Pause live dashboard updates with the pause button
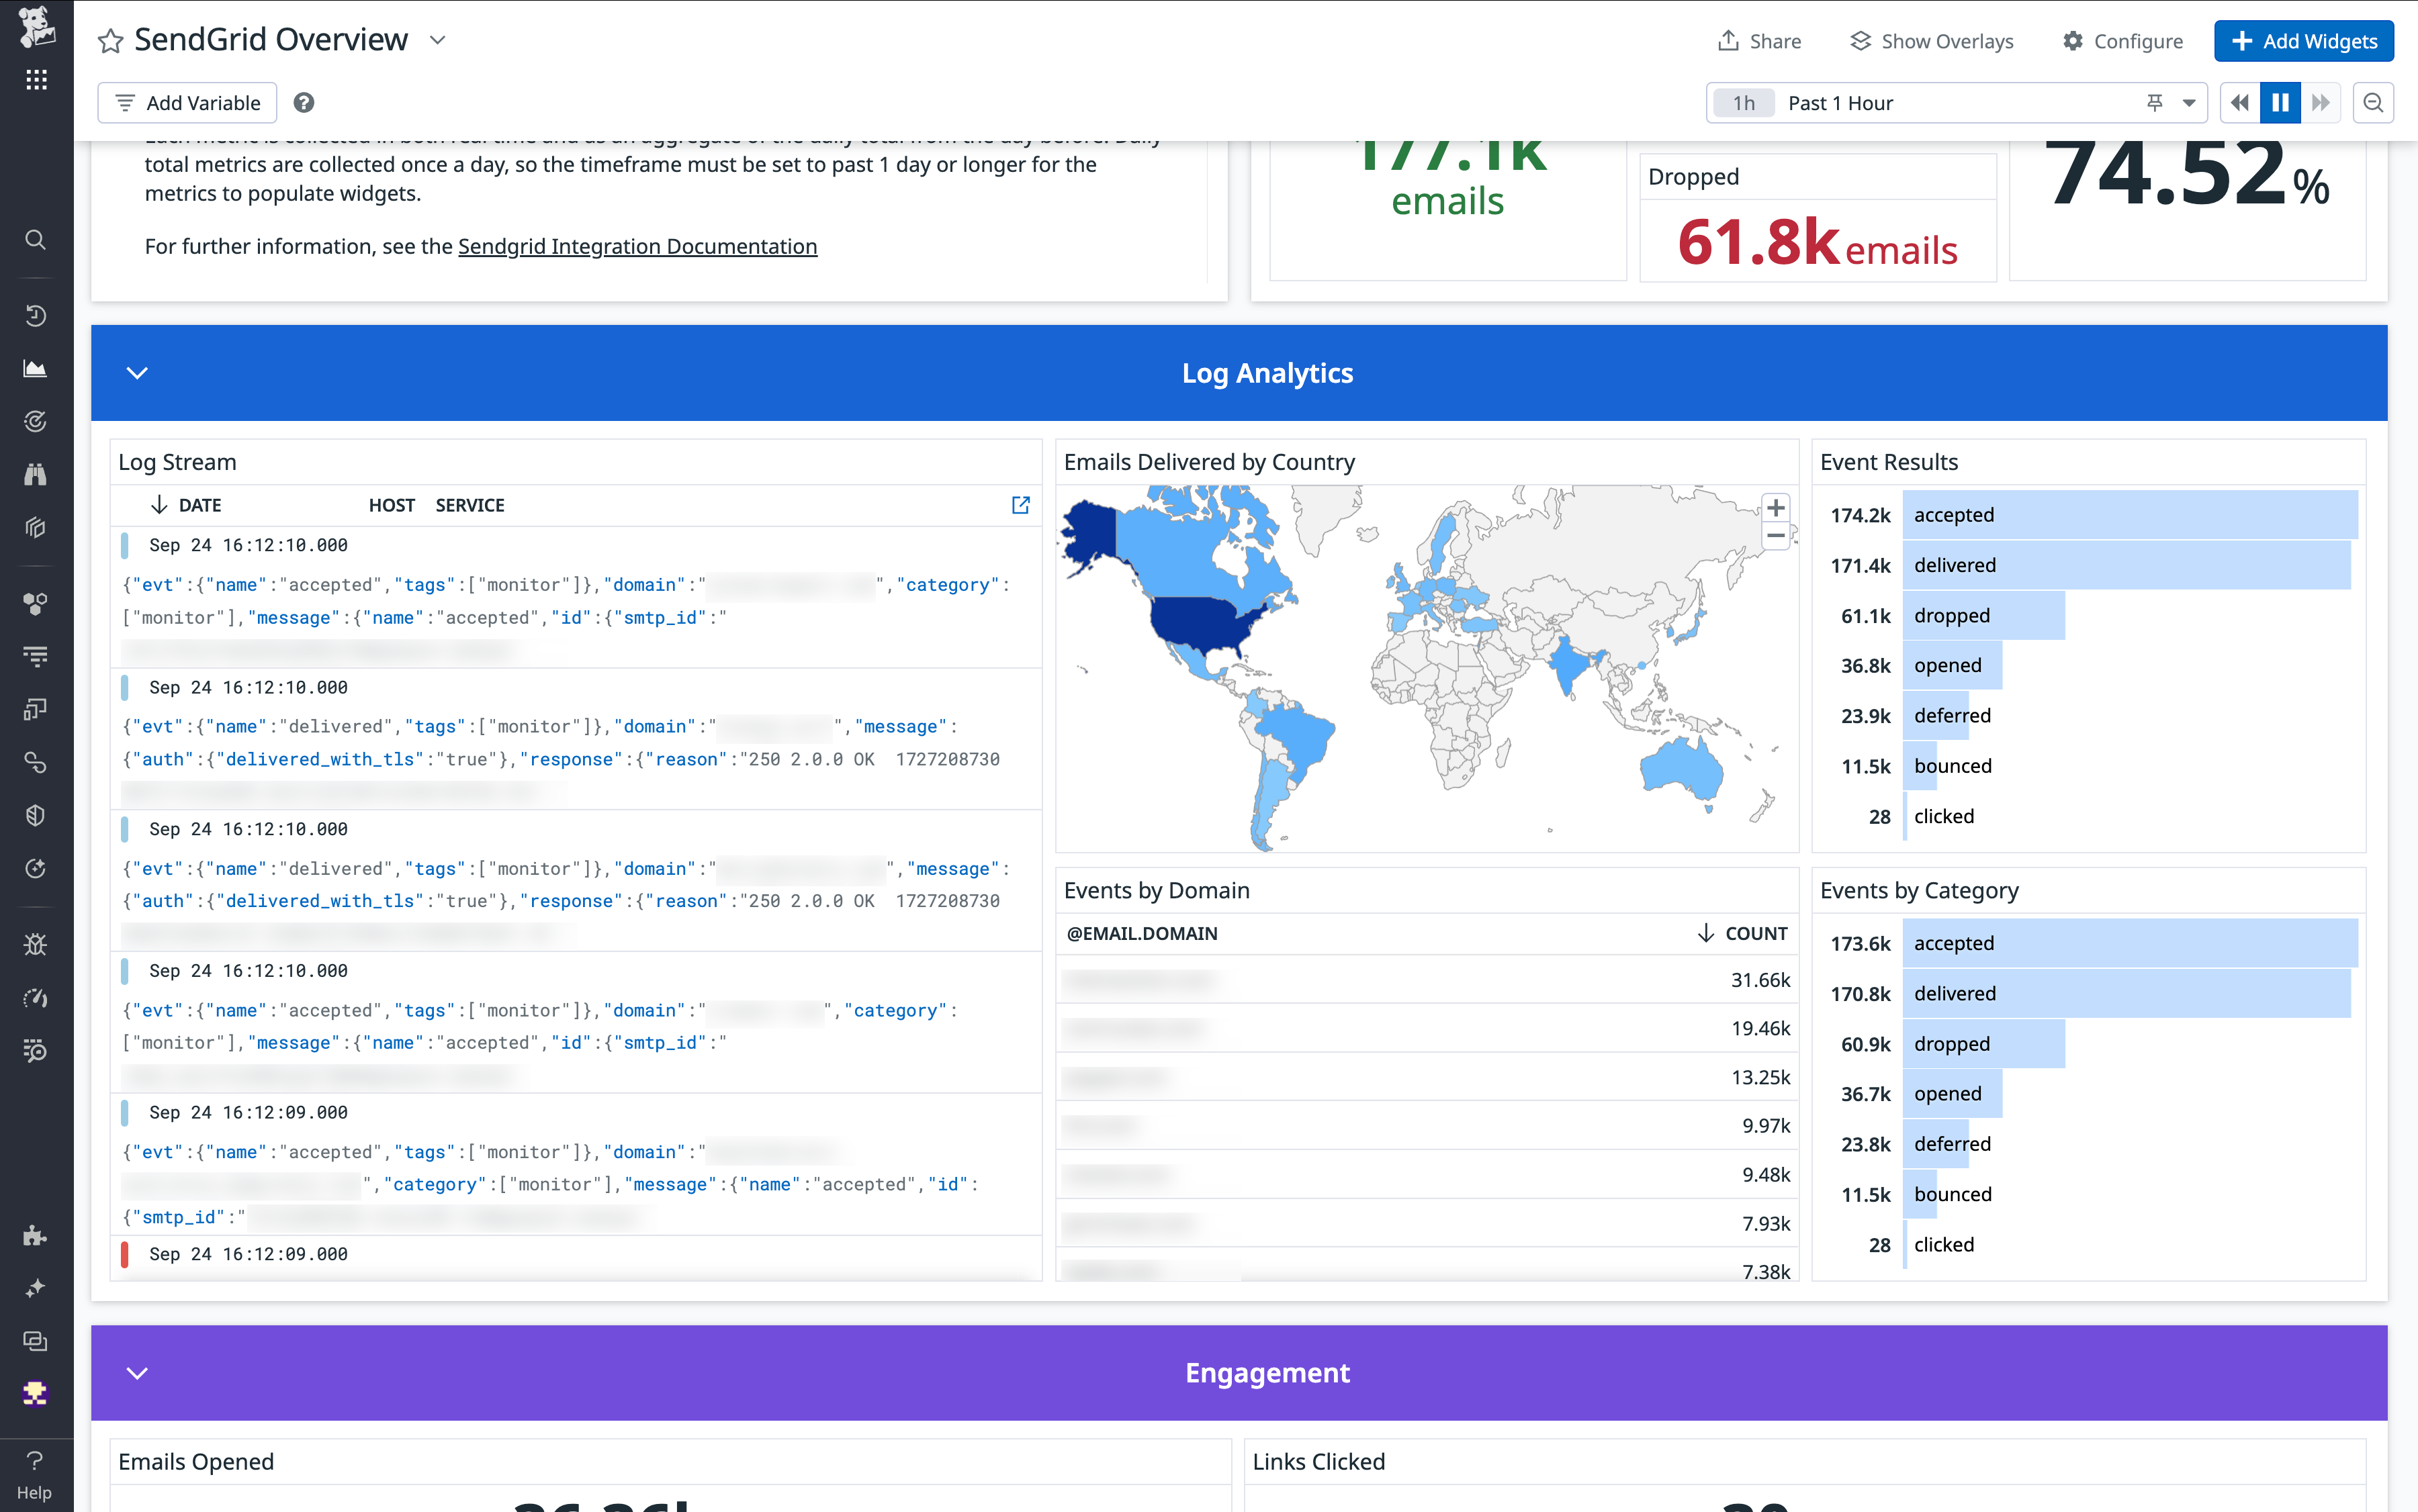This screenshot has width=2418, height=1512. pos(2280,102)
